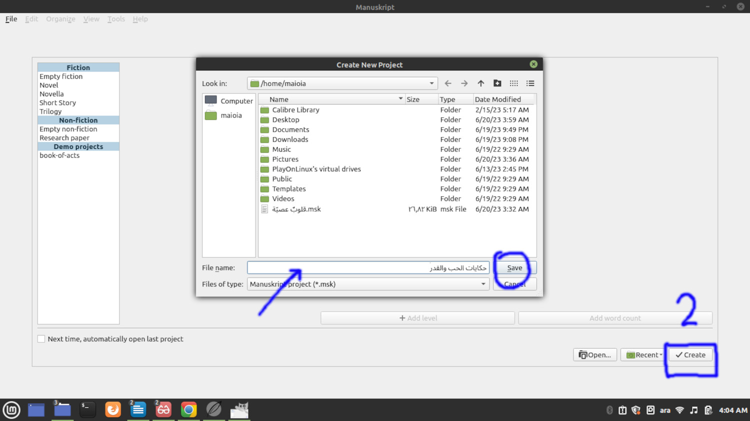This screenshot has height=421, width=750.
Task: Click the Add word count button
Action: point(615,318)
